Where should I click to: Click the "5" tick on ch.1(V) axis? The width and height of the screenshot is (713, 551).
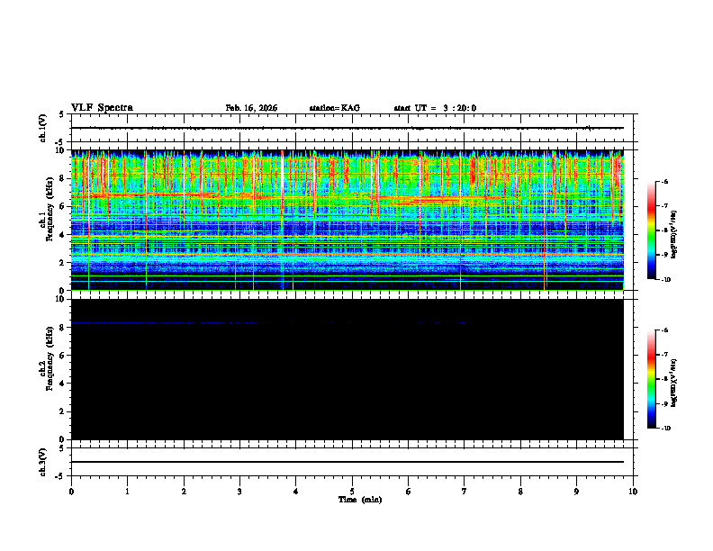[62, 114]
